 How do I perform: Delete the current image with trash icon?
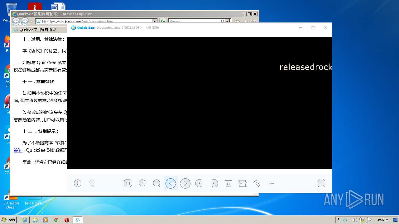(228, 183)
